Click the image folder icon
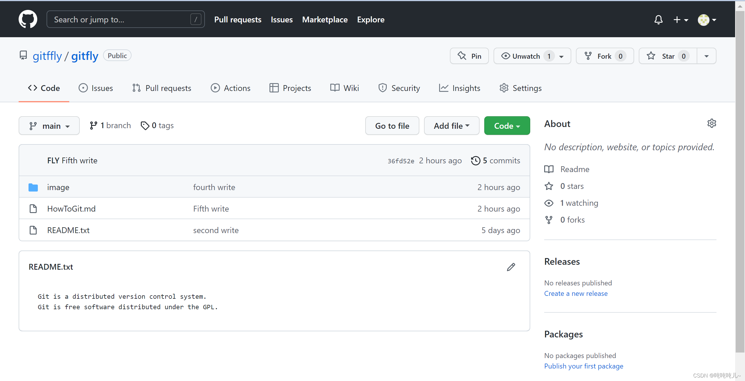This screenshot has height=381, width=745. pos(33,187)
